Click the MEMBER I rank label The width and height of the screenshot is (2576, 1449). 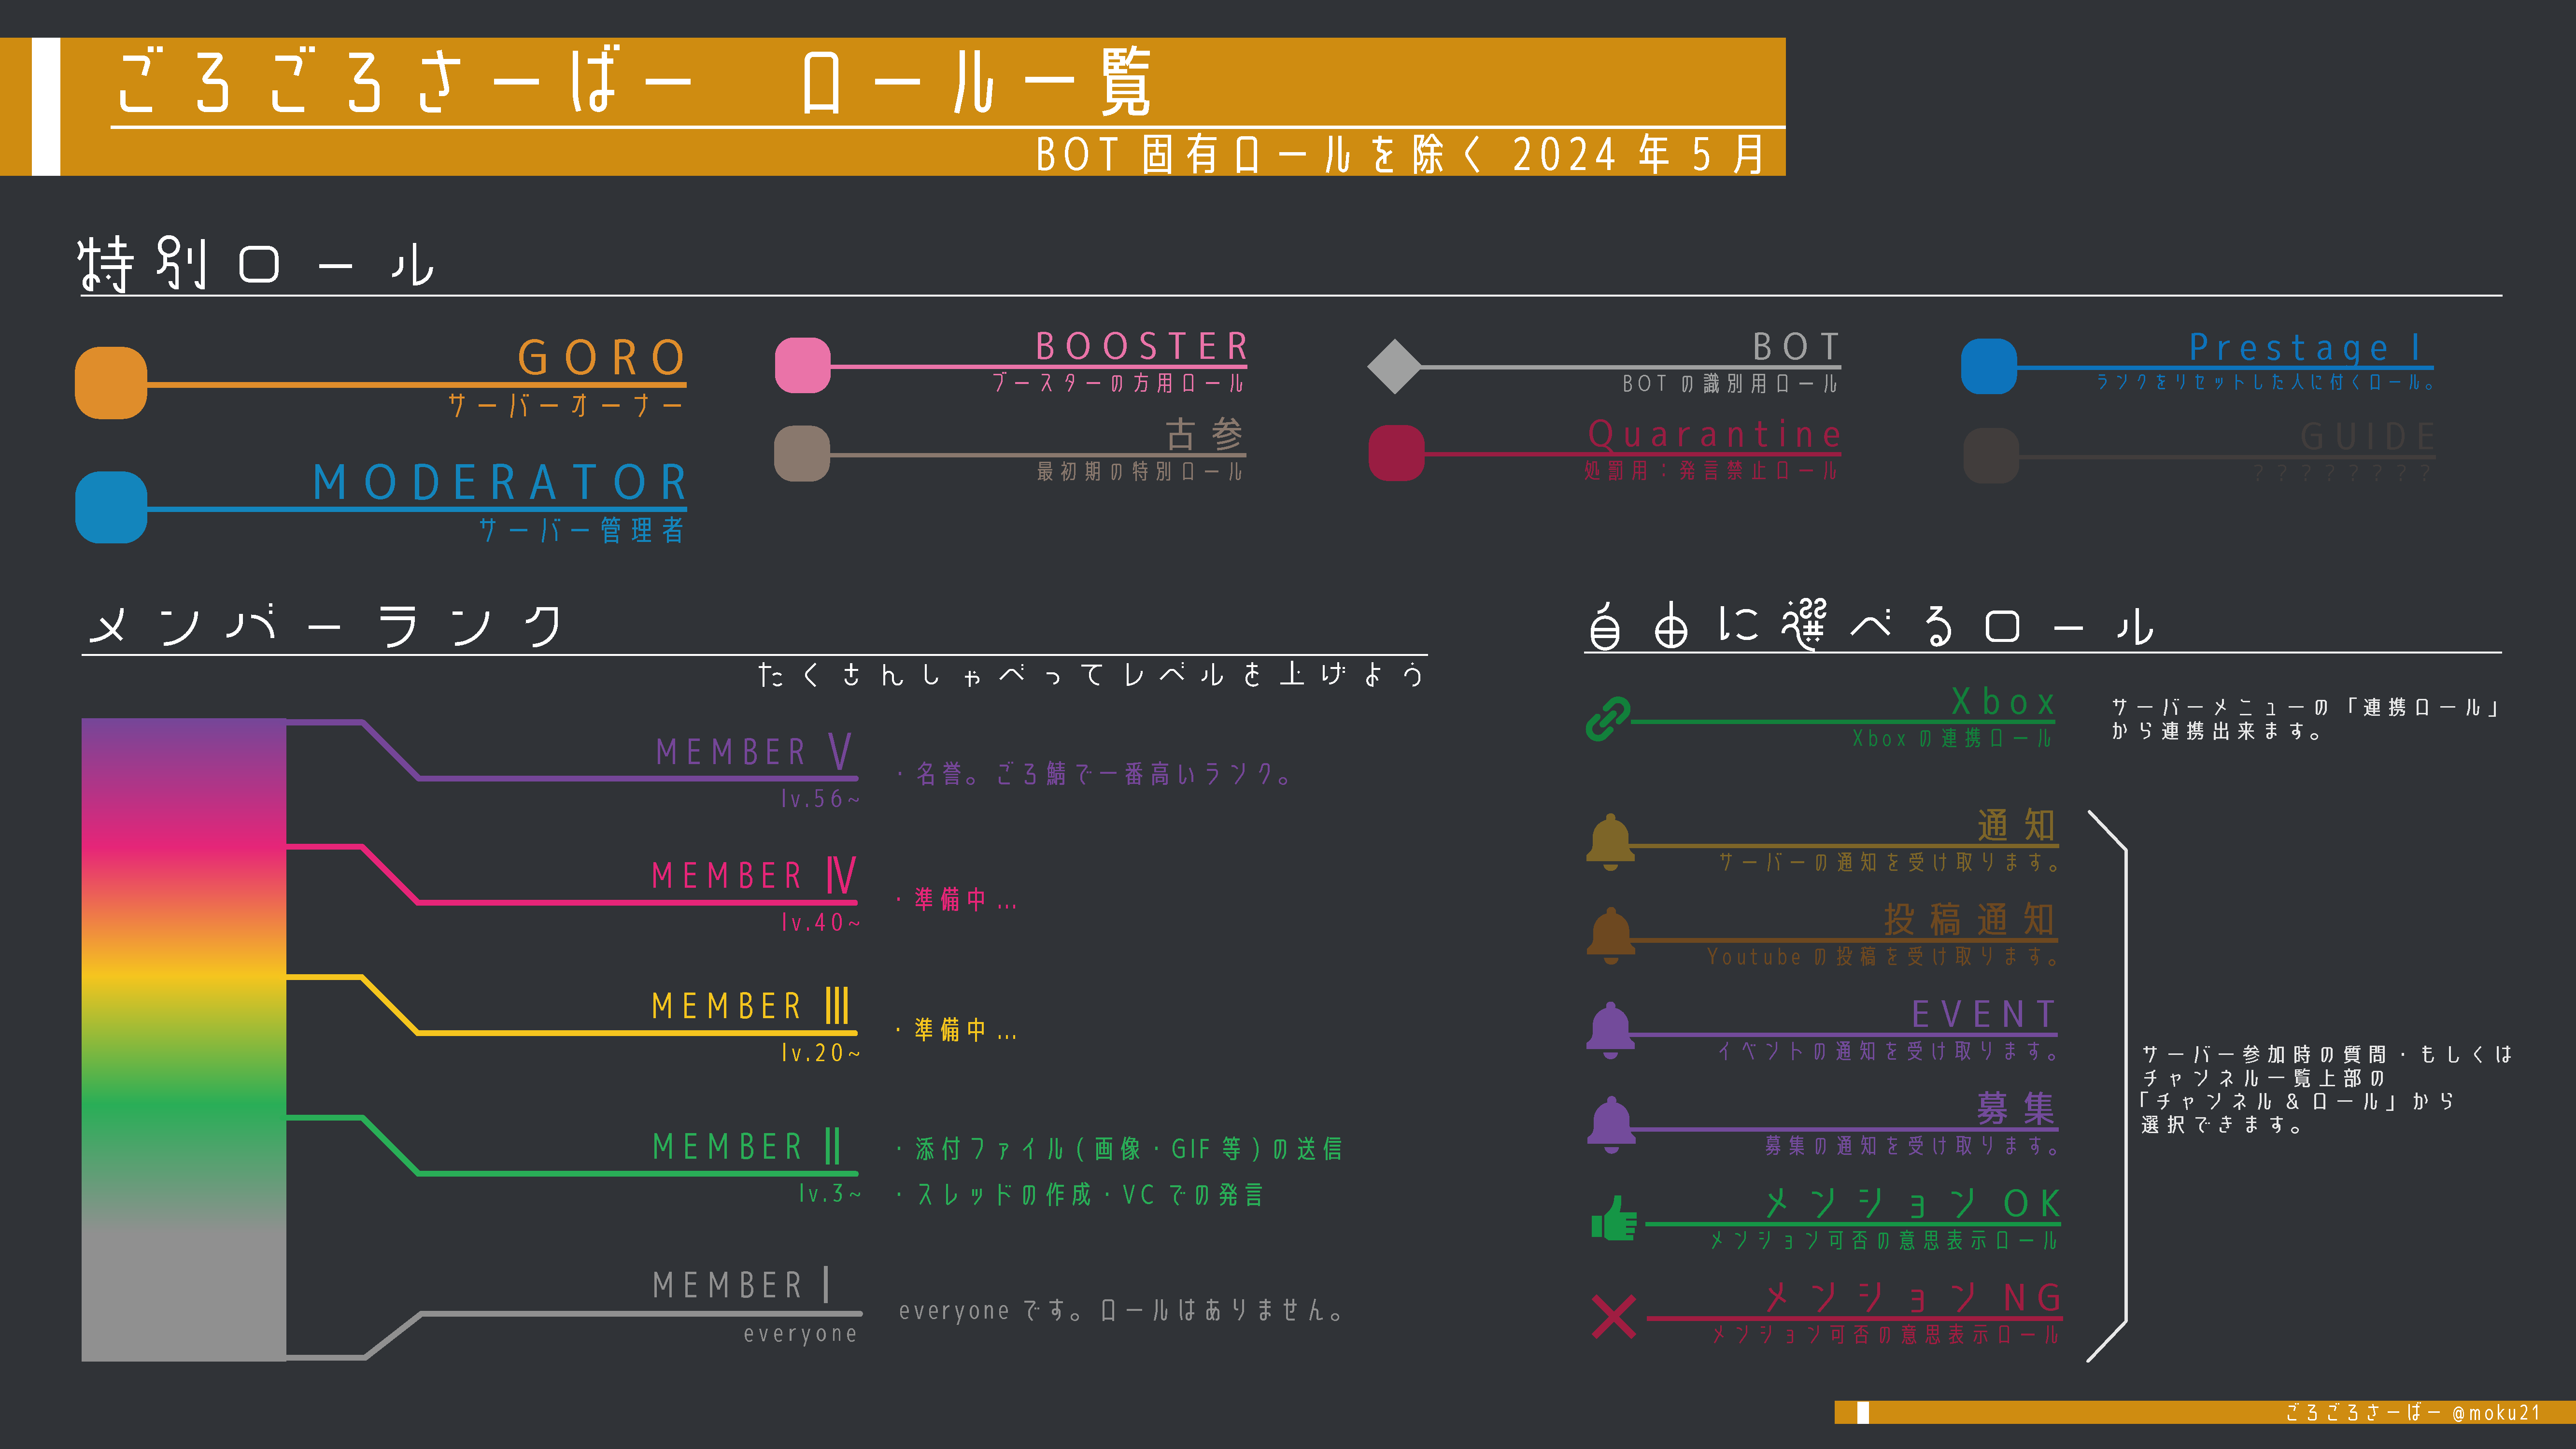741,1285
